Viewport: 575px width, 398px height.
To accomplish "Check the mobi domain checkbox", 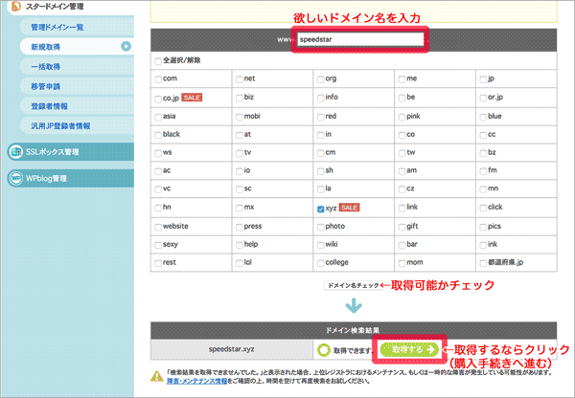I will pyautogui.click(x=240, y=117).
